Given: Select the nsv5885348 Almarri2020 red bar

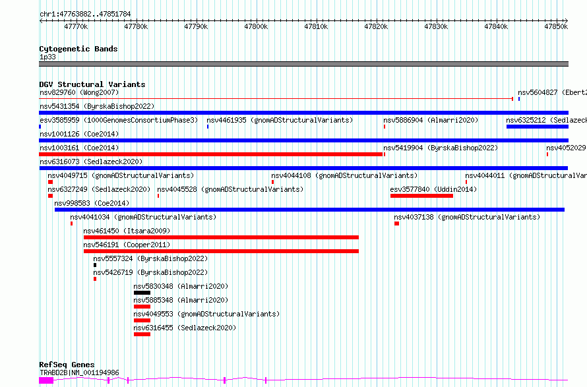Looking at the screenshot, I should [x=142, y=307].
